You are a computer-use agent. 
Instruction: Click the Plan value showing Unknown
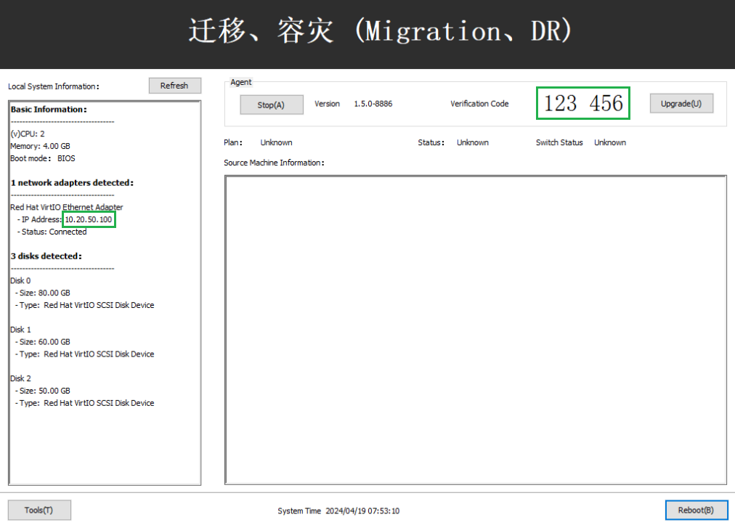(x=276, y=142)
